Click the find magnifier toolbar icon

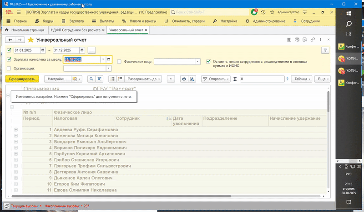pos(91,79)
